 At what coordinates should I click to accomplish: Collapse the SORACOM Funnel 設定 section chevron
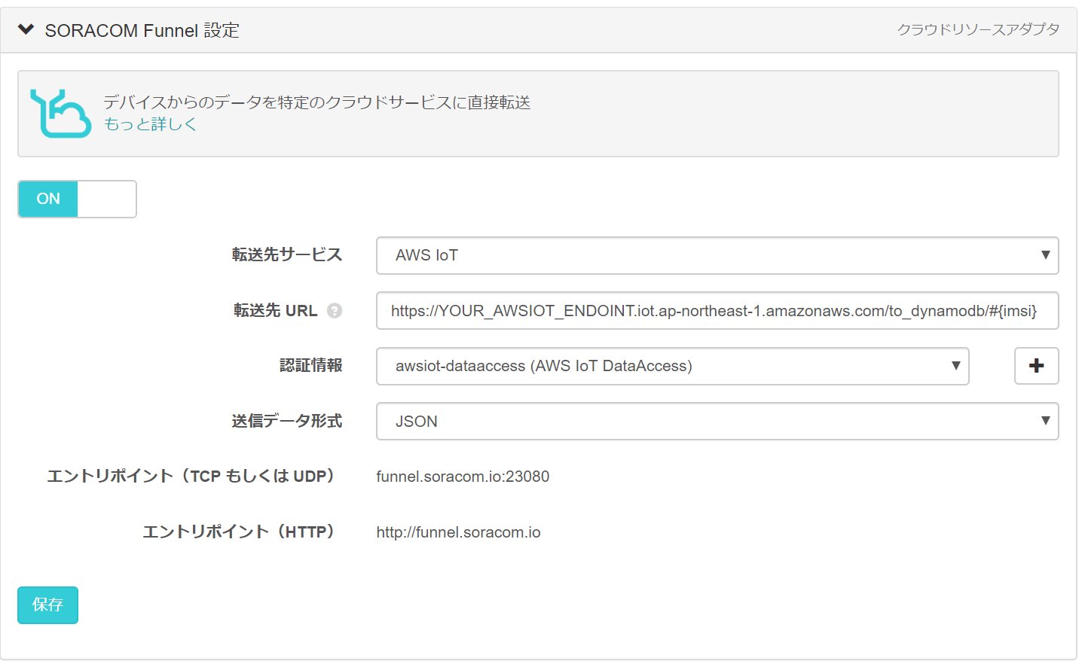pyautogui.click(x=26, y=30)
